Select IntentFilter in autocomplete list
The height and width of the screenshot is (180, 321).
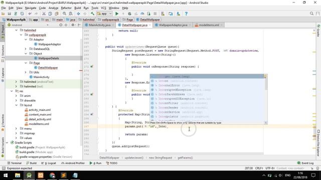coord(207,103)
